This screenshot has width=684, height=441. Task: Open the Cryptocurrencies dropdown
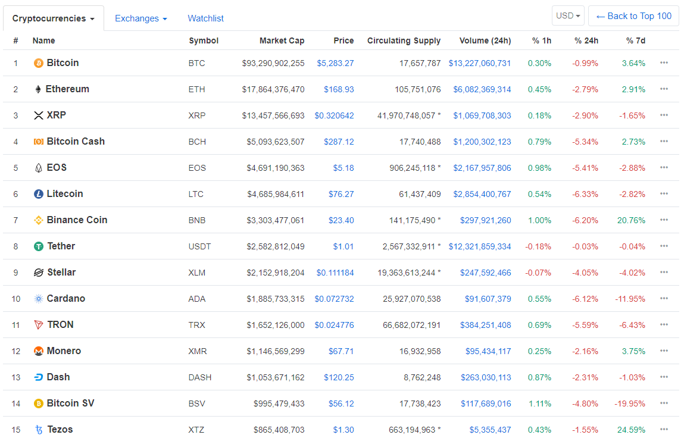click(53, 18)
